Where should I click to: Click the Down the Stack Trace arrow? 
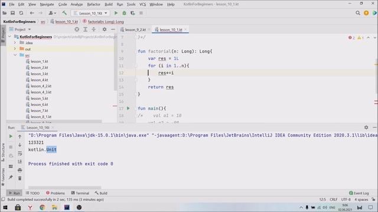[19, 145]
